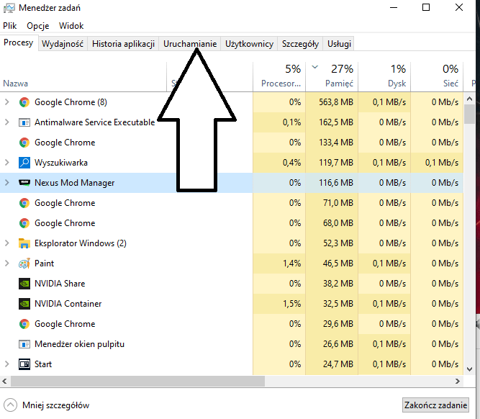Click the Antimalware Service Executable icon
Image resolution: width=480 pixels, height=419 pixels.
[x=24, y=122]
